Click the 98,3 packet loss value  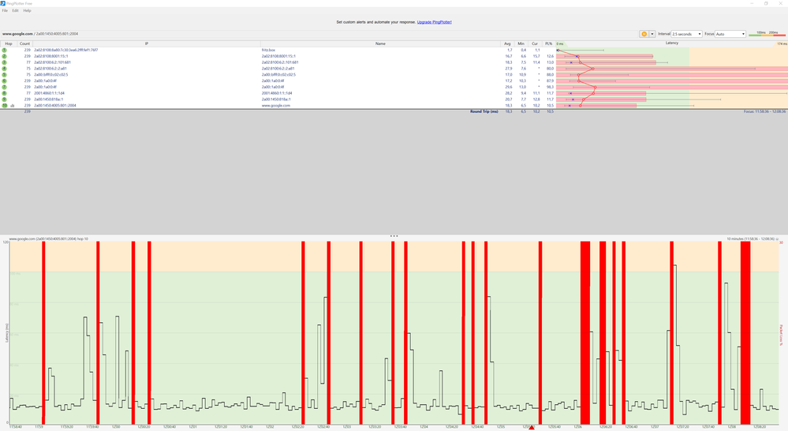tap(550, 87)
